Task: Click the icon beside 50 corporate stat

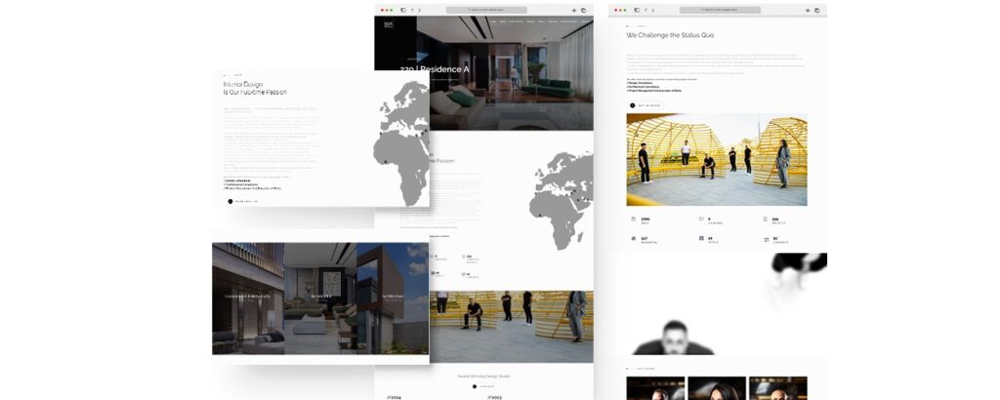Action: click(x=766, y=239)
